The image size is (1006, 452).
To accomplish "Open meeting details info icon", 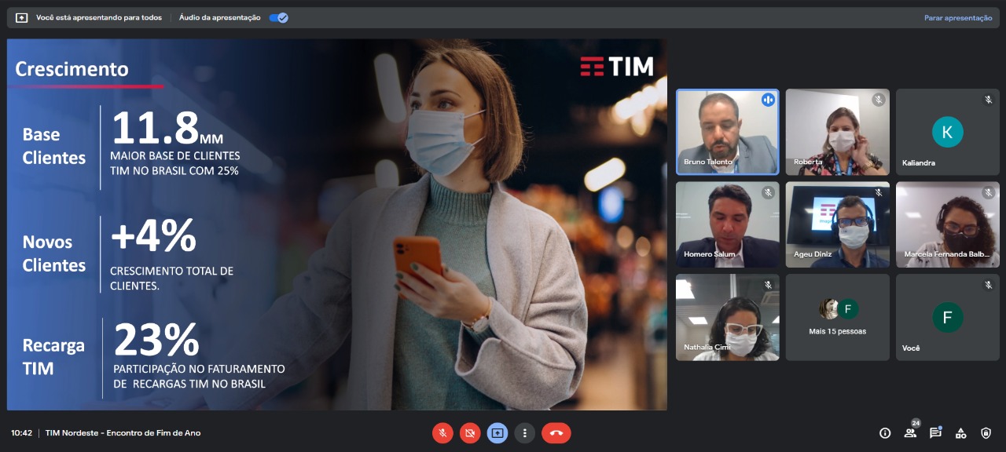I will tap(885, 433).
